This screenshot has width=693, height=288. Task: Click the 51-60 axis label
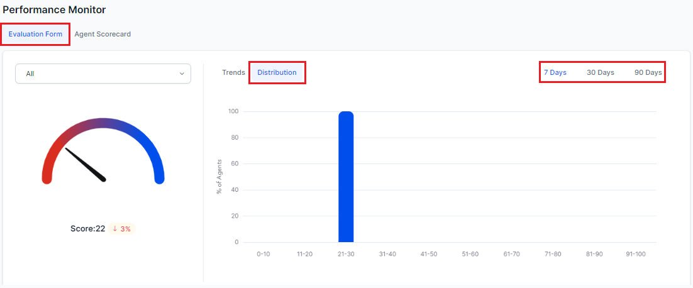[470, 254]
